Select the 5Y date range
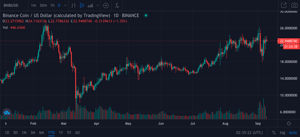The height and width of the screenshot is (137, 300). (x=69, y=133)
